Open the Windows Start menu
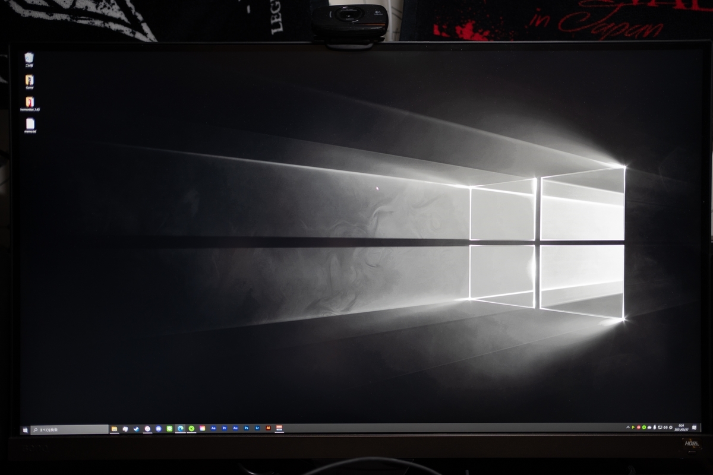Viewport: 713px width, 475px height. [25, 429]
